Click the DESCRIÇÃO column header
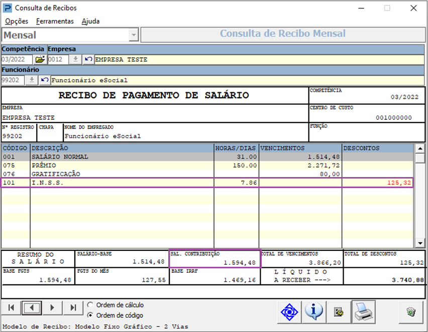 click(x=122, y=148)
